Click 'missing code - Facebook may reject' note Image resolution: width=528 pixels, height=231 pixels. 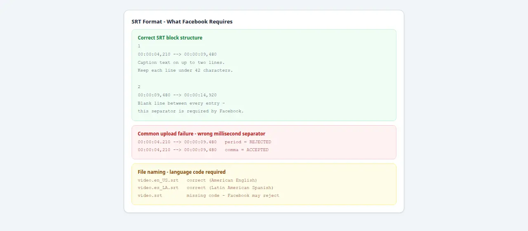click(x=233, y=196)
